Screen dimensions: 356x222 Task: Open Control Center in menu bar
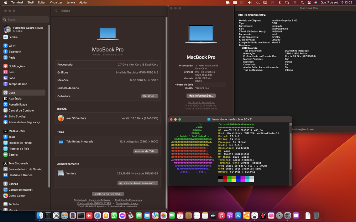click(309, 2)
